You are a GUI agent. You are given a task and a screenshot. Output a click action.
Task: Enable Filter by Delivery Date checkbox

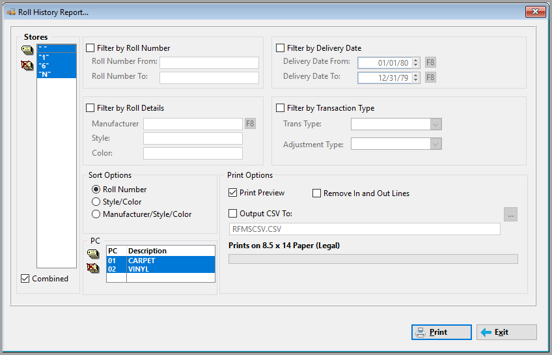point(280,48)
